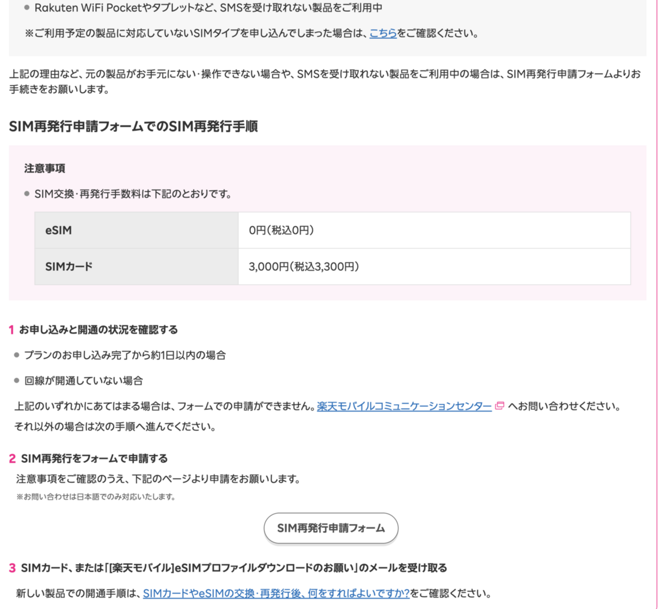The width and height of the screenshot is (663, 609).
Task: Click step 1 heading お申し込みと開通の状況を確認する
Action: [98, 330]
